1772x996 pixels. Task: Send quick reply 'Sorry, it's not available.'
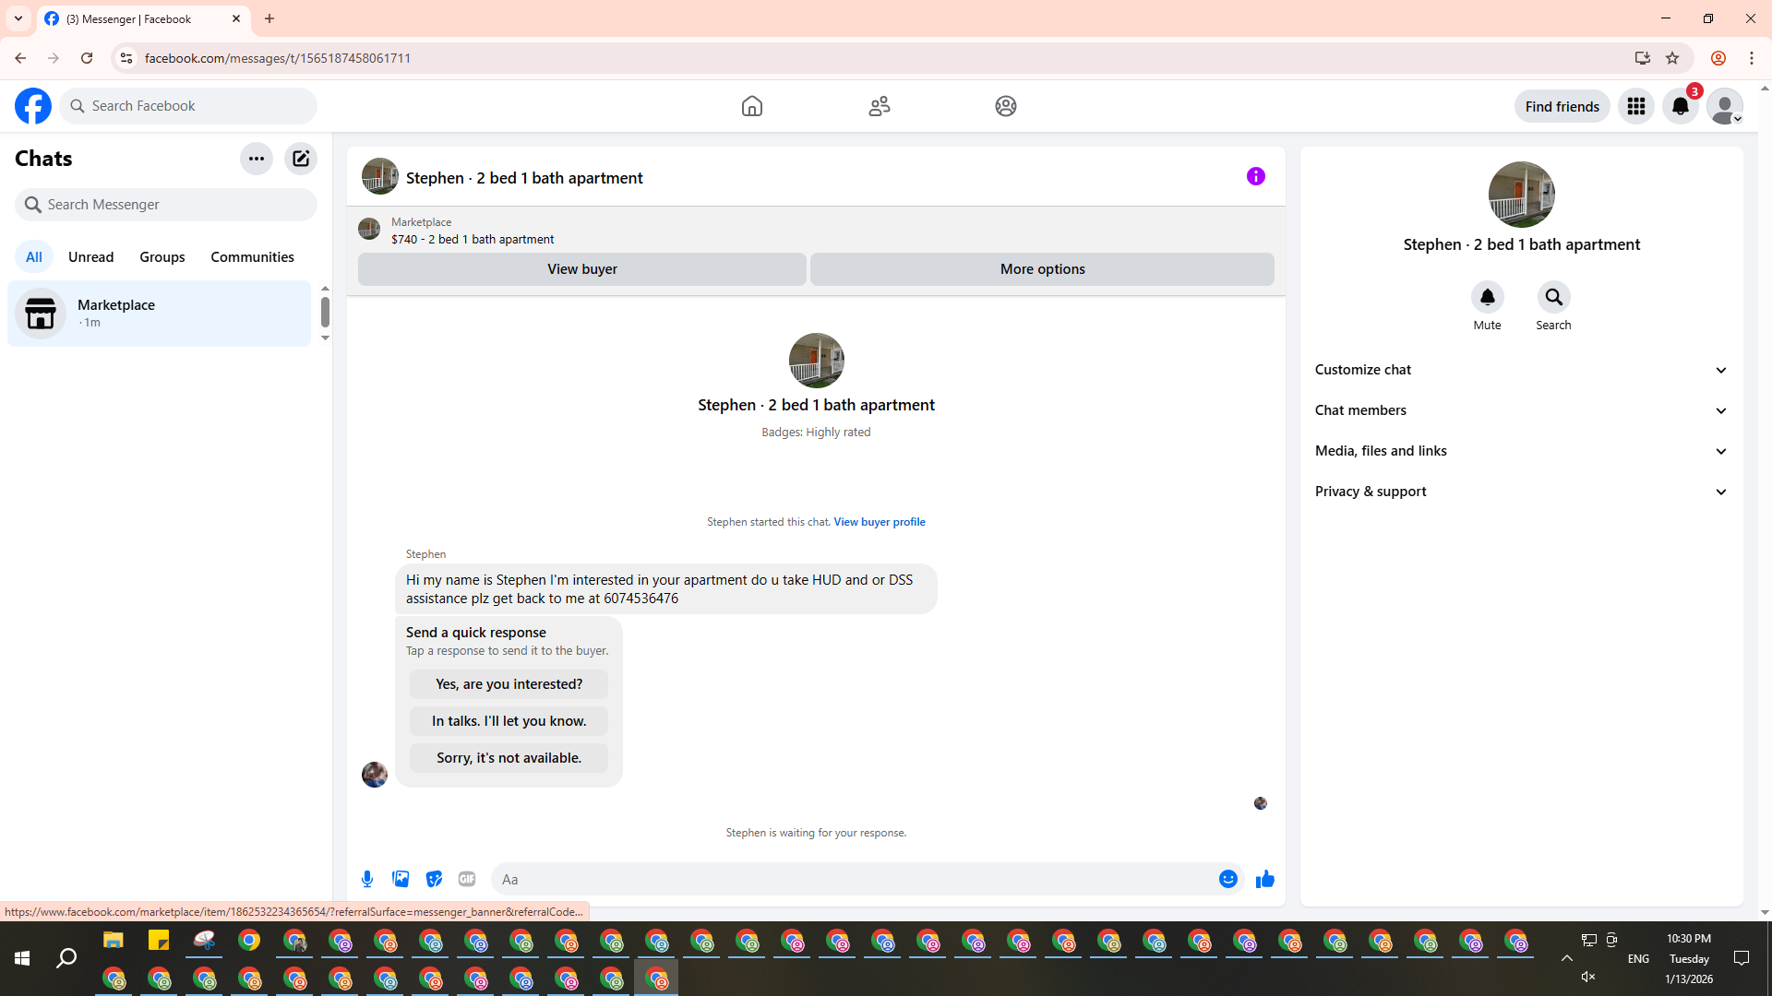pyautogui.click(x=509, y=758)
